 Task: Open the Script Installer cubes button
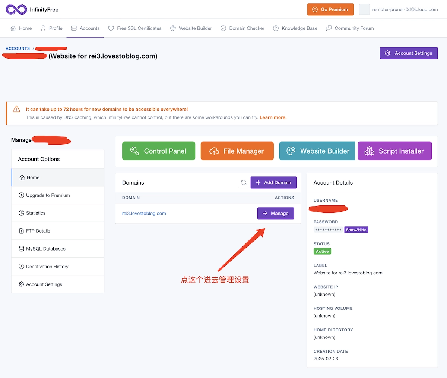click(x=394, y=151)
